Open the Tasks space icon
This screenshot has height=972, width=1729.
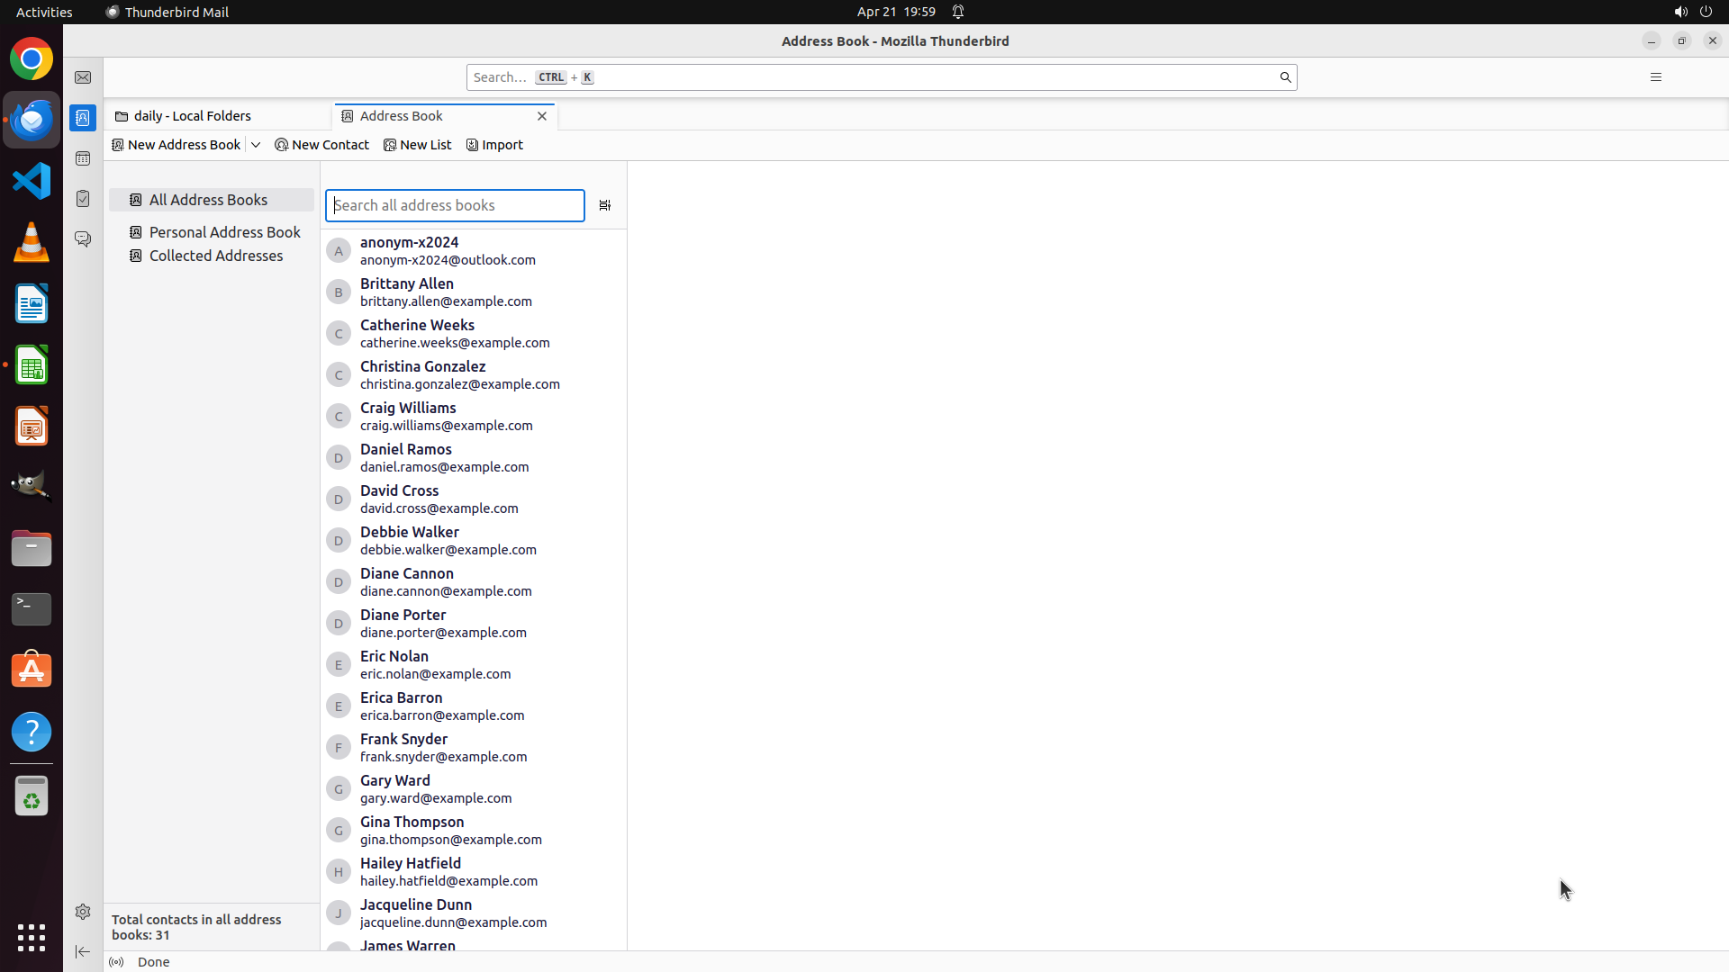pos(83,199)
